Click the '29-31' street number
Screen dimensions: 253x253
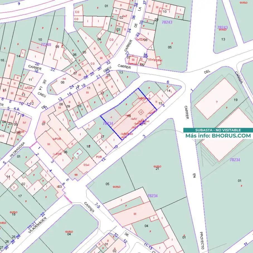tap(32, 226)
